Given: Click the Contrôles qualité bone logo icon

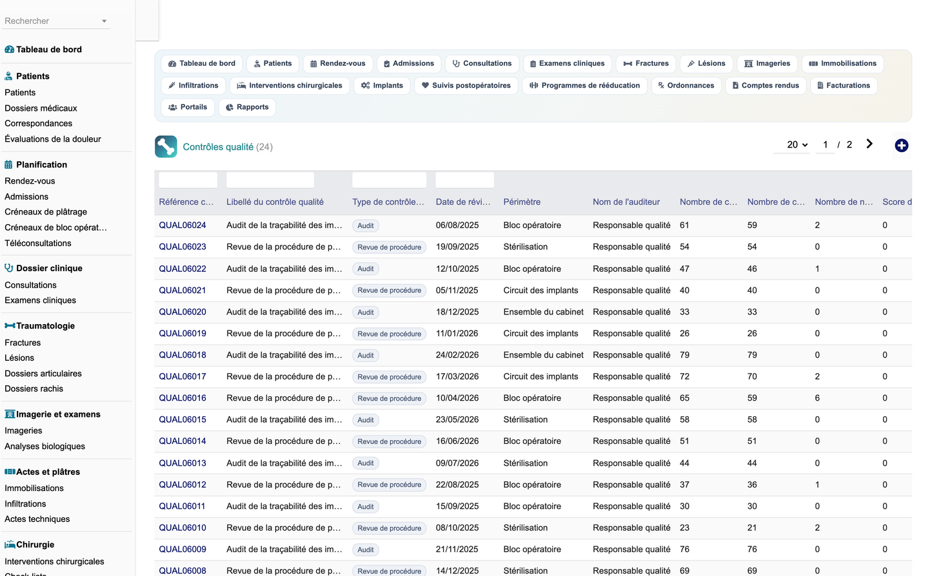Looking at the screenshot, I should tap(166, 147).
